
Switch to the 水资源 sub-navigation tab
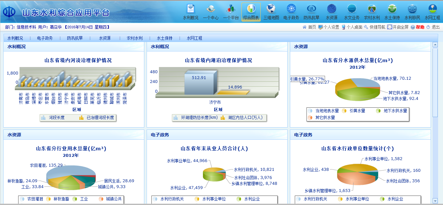coord(105,38)
